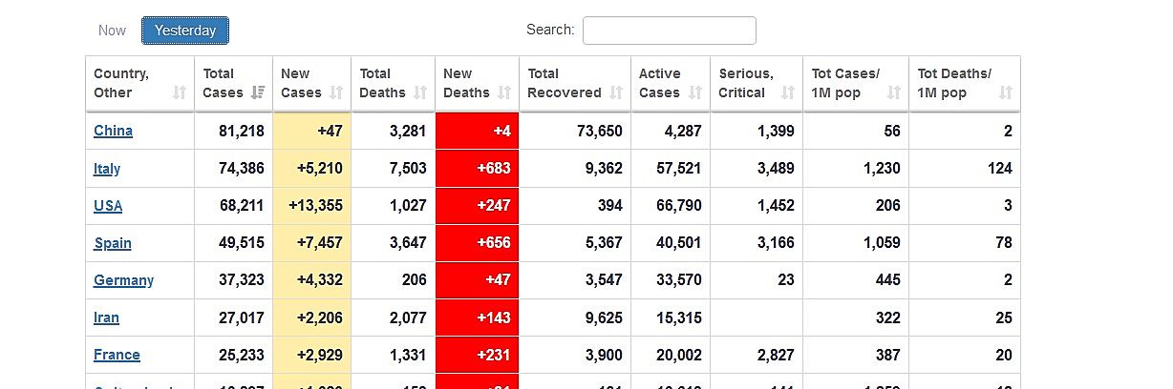
Task: Sort table by New Cases arrows
Action: coord(336,92)
